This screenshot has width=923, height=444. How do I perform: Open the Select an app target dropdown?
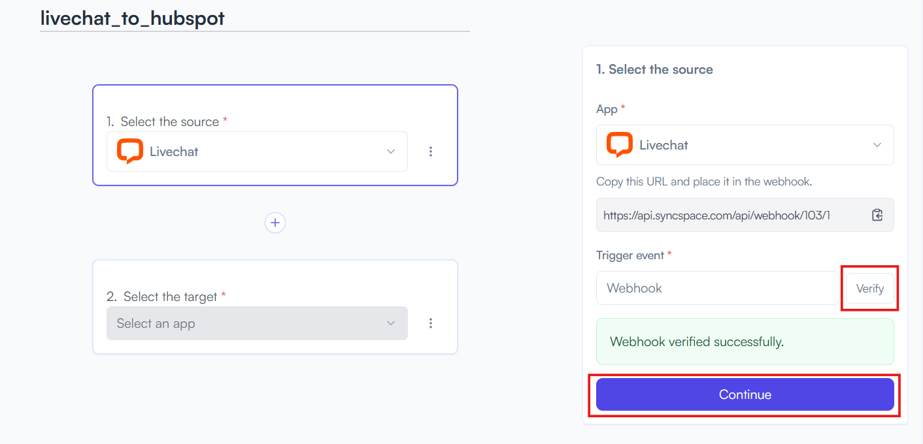tap(257, 323)
